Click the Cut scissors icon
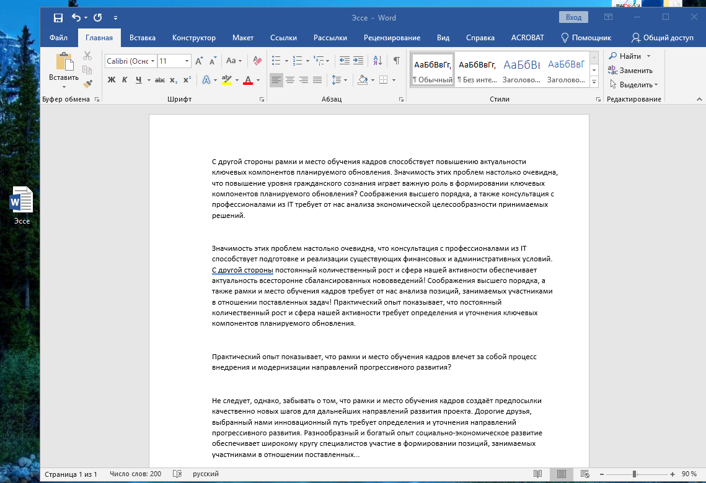 coord(87,56)
